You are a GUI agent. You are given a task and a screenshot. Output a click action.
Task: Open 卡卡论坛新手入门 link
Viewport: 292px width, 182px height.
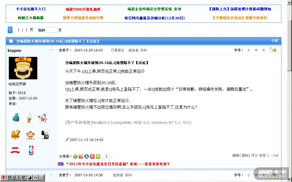click(31, 9)
